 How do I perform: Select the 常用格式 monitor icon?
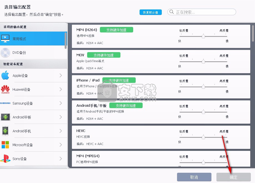[5, 39]
